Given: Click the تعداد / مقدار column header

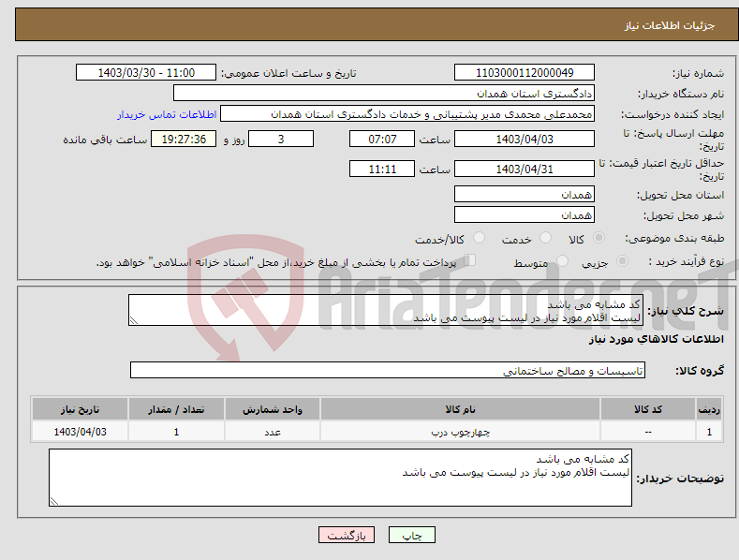Looking at the screenshot, I should click(x=176, y=409).
